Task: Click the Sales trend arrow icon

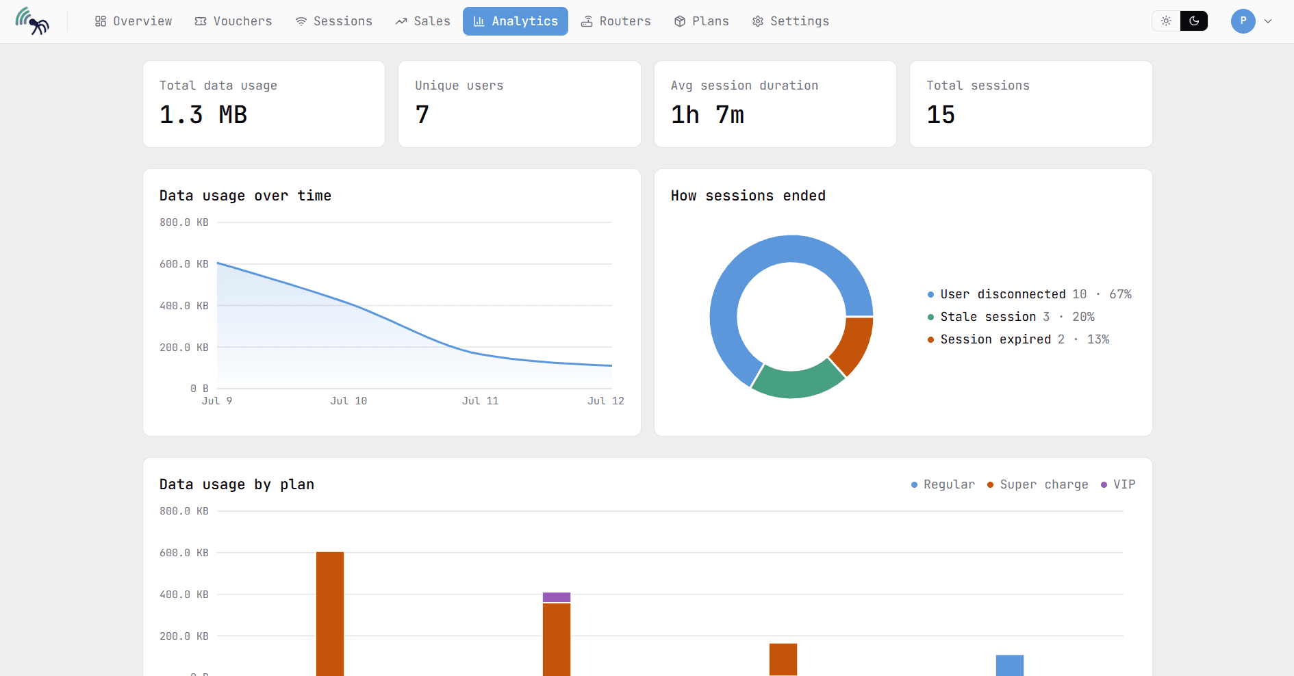Action: click(x=401, y=21)
